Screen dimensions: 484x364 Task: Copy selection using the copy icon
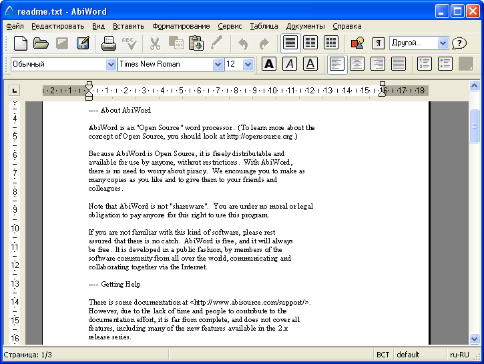[x=176, y=43]
